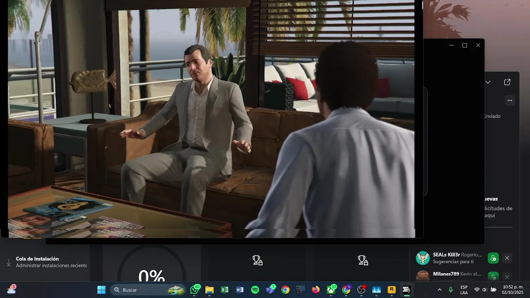Open Spotify from the taskbar
The height and width of the screenshot is (298, 530).
(255, 290)
